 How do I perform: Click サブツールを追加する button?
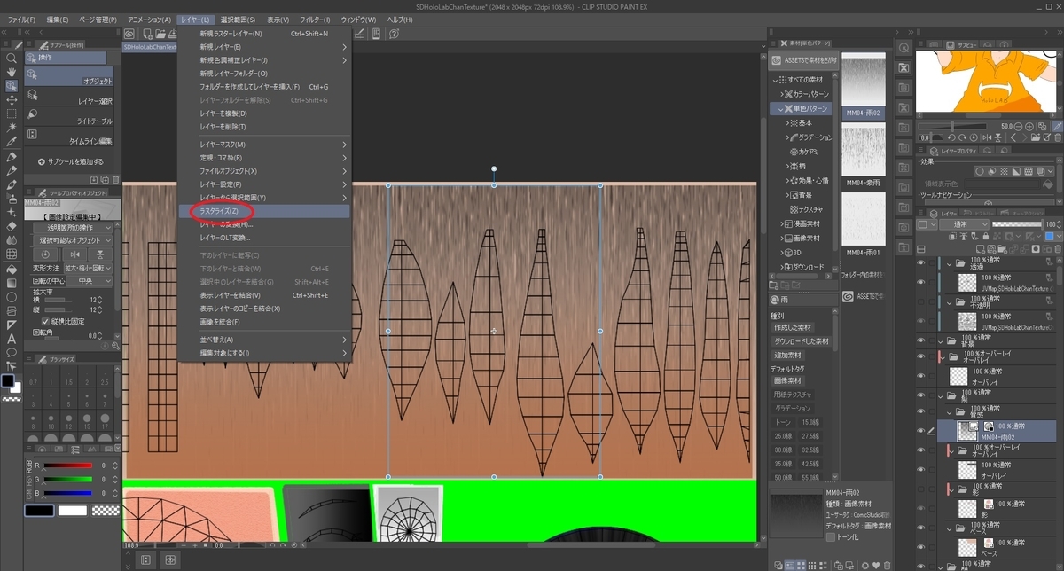click(71, 162)
